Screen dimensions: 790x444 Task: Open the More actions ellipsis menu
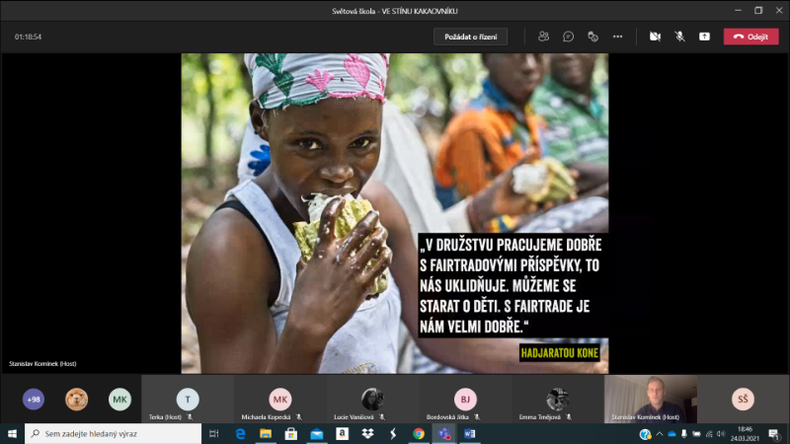tap(618, 37)
